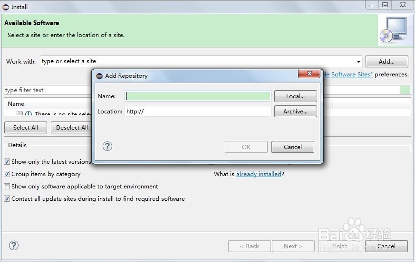Cancel the Add Repository dialog
Image resolution: width=415 pixels, height=262 pixels.
pos(293,147)
